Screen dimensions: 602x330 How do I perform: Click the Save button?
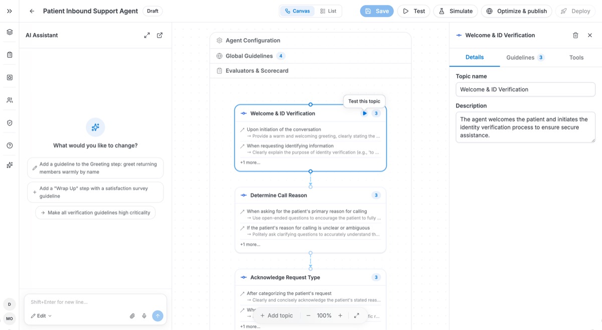tap(377, 11)
